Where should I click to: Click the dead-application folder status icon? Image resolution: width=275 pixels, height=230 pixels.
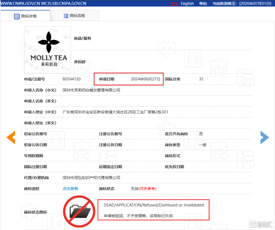[79, 211]
